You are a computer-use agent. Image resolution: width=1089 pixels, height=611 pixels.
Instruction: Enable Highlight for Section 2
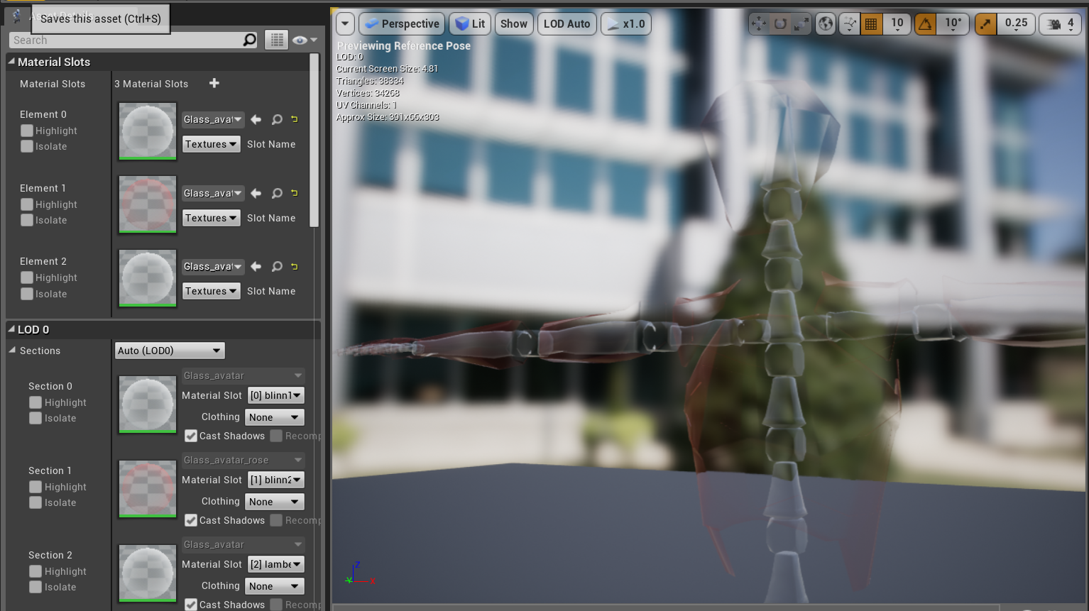pos(35,571)
